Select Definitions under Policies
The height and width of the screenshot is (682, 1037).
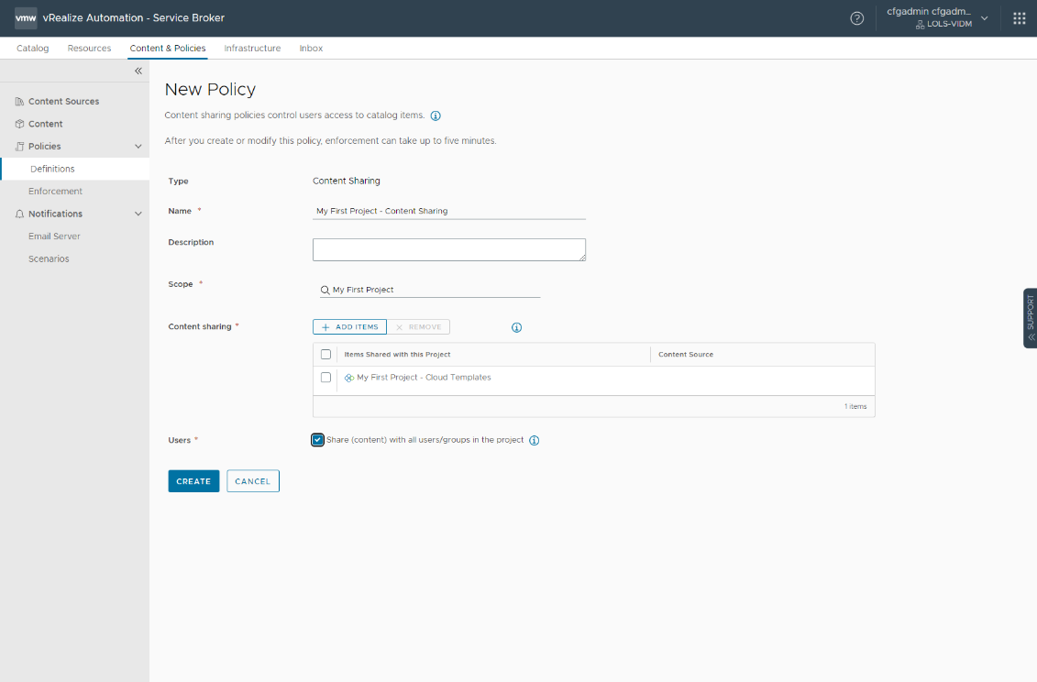tap(75, 169)
